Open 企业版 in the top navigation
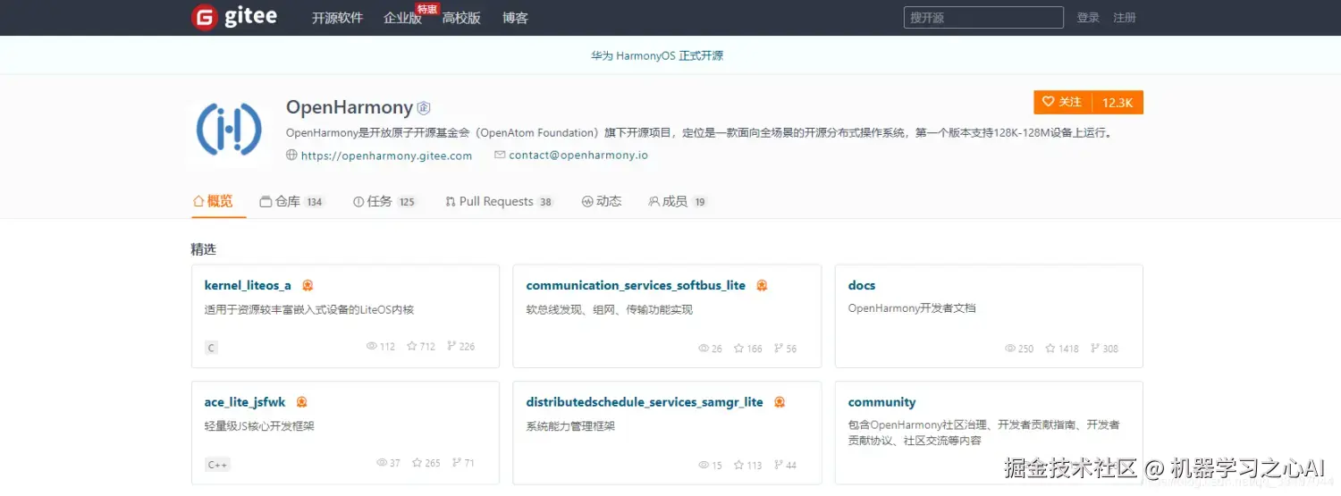Screen dimensions: 1341x496 402,18
